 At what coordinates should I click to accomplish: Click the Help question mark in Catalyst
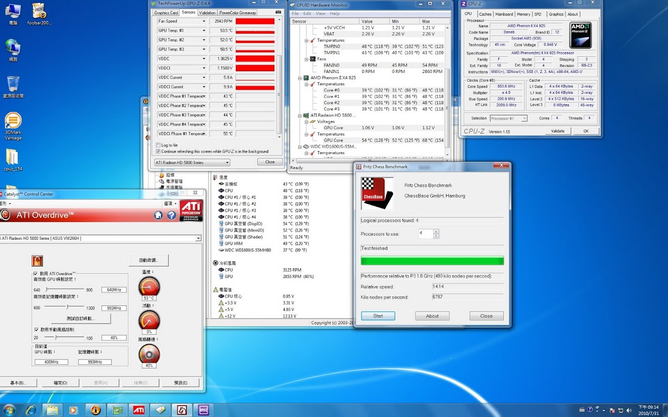(172, 215)
